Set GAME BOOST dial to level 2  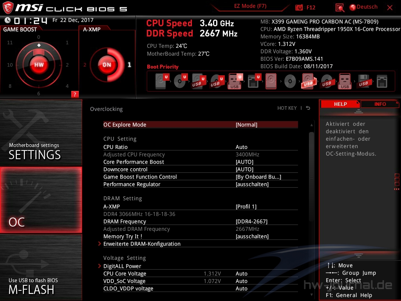click(x=67, y=65)
